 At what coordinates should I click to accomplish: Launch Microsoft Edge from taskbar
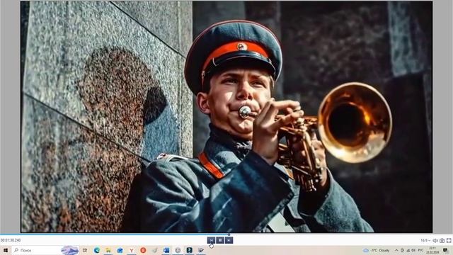[97, 250]
